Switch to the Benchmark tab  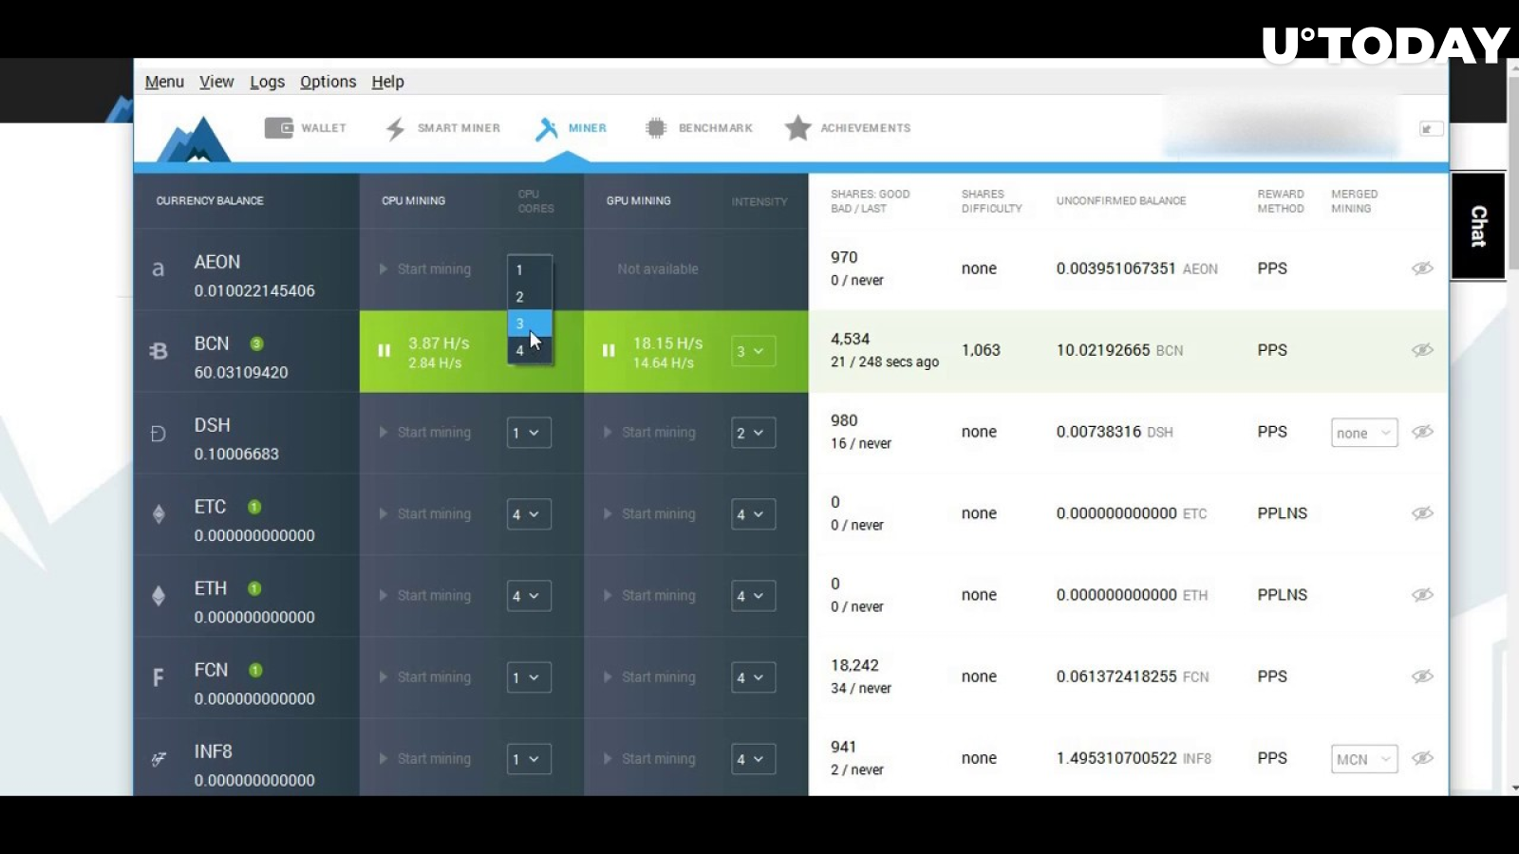click(x=699, y=128)
